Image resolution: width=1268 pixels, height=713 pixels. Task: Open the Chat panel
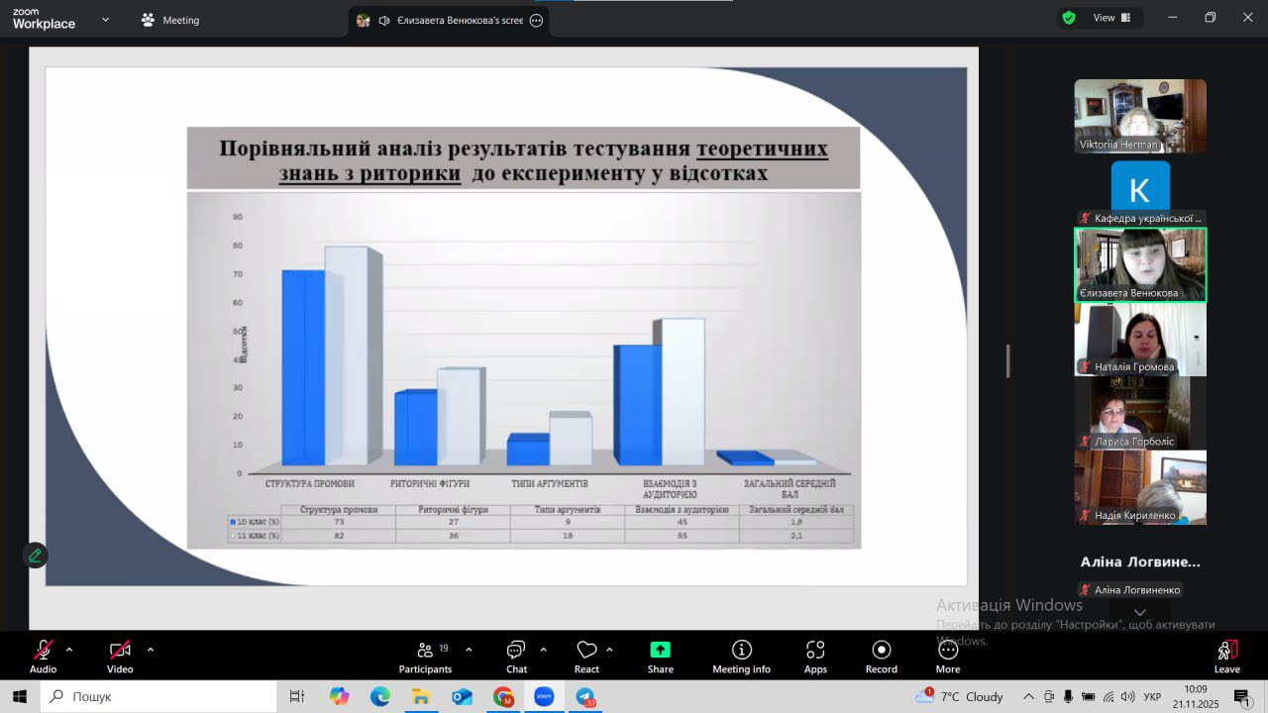click(516, 657)
